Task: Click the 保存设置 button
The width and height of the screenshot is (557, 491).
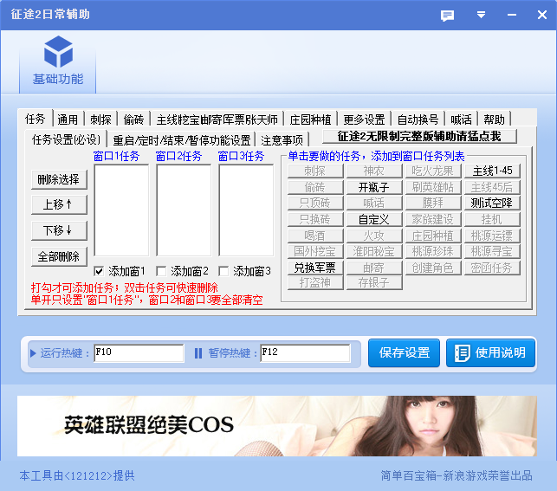Action: [x=404, y=353]
